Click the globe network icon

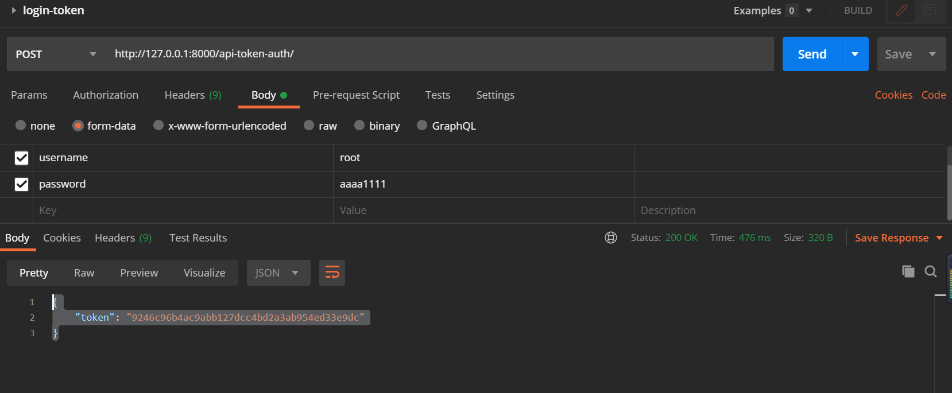(611, 238)
